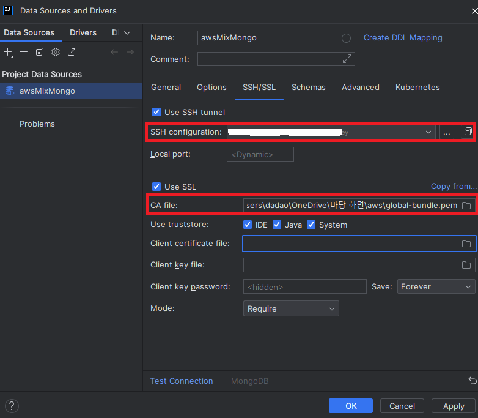Open the Kubernetes tab
Image resolution: width=478 pixels, height=418 pixels.
pos(417,88)
